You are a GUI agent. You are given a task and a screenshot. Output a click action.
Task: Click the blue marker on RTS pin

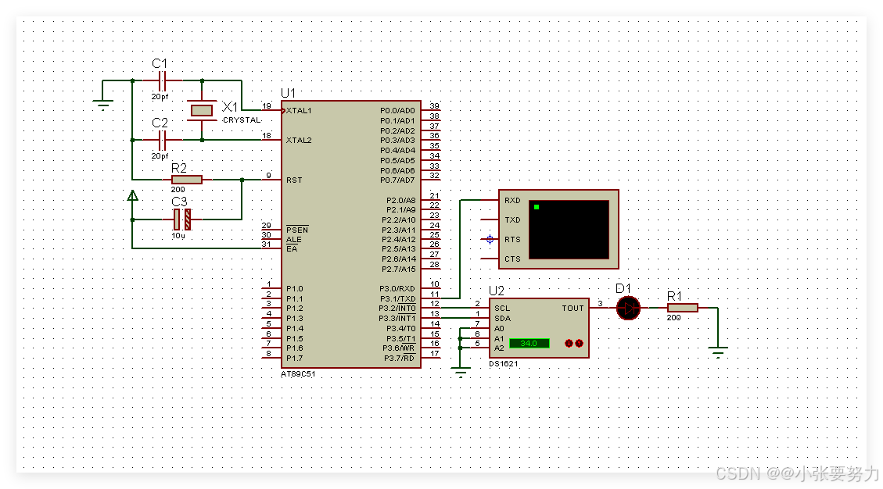click(490, 239)
